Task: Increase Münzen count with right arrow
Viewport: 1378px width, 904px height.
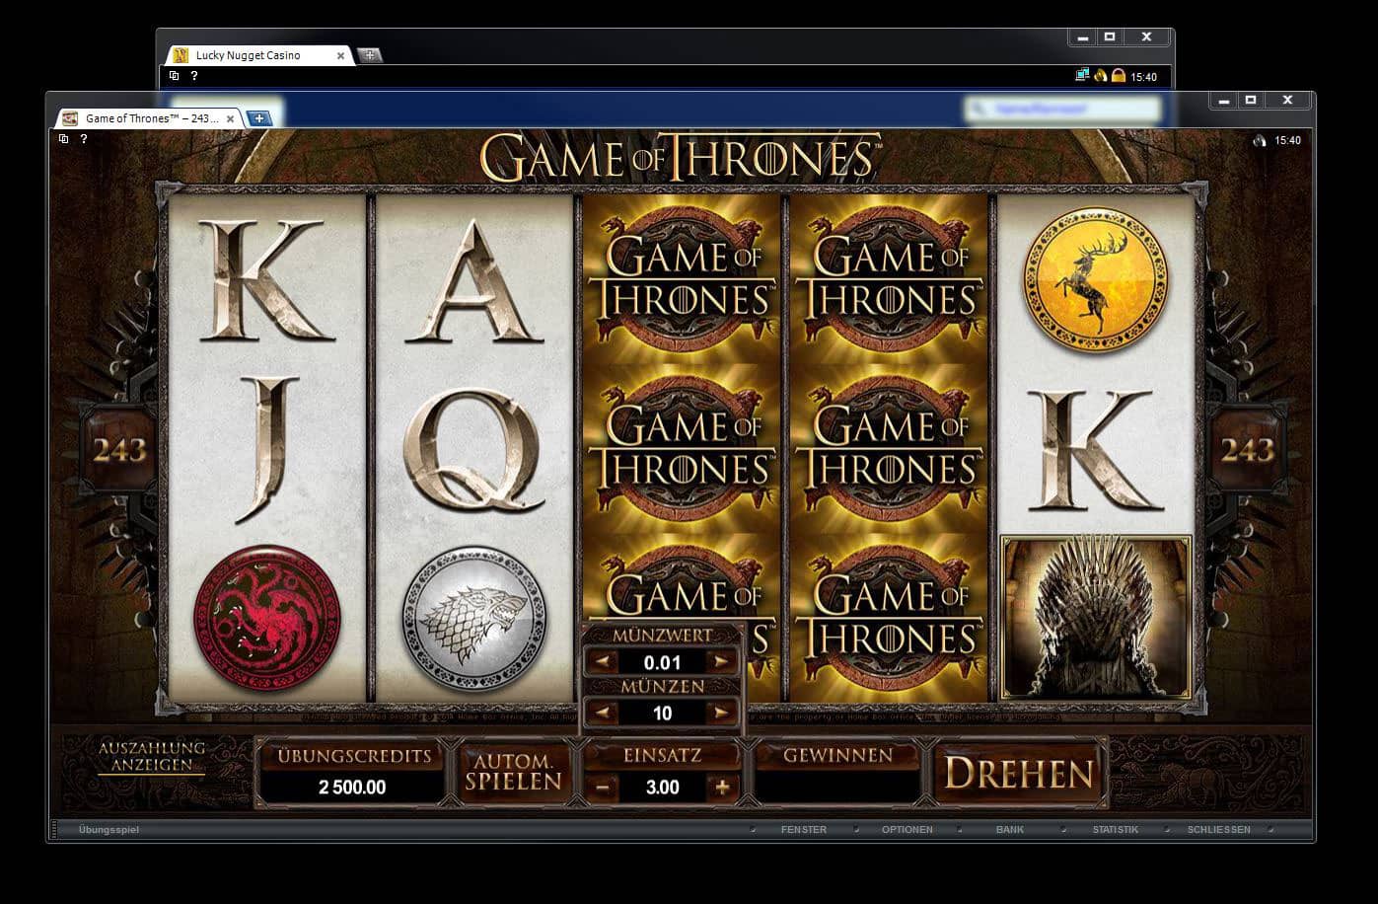Action: coord(722,713)
